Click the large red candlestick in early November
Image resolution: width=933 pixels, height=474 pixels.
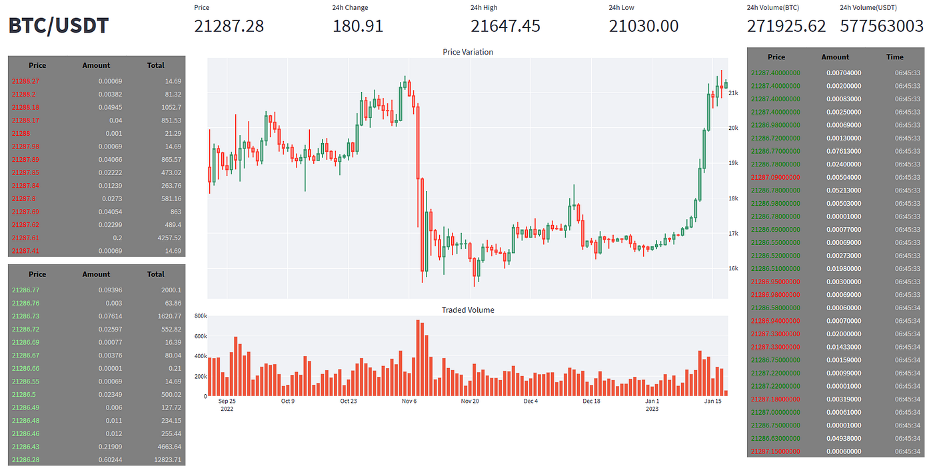click(x=418, y=142)
